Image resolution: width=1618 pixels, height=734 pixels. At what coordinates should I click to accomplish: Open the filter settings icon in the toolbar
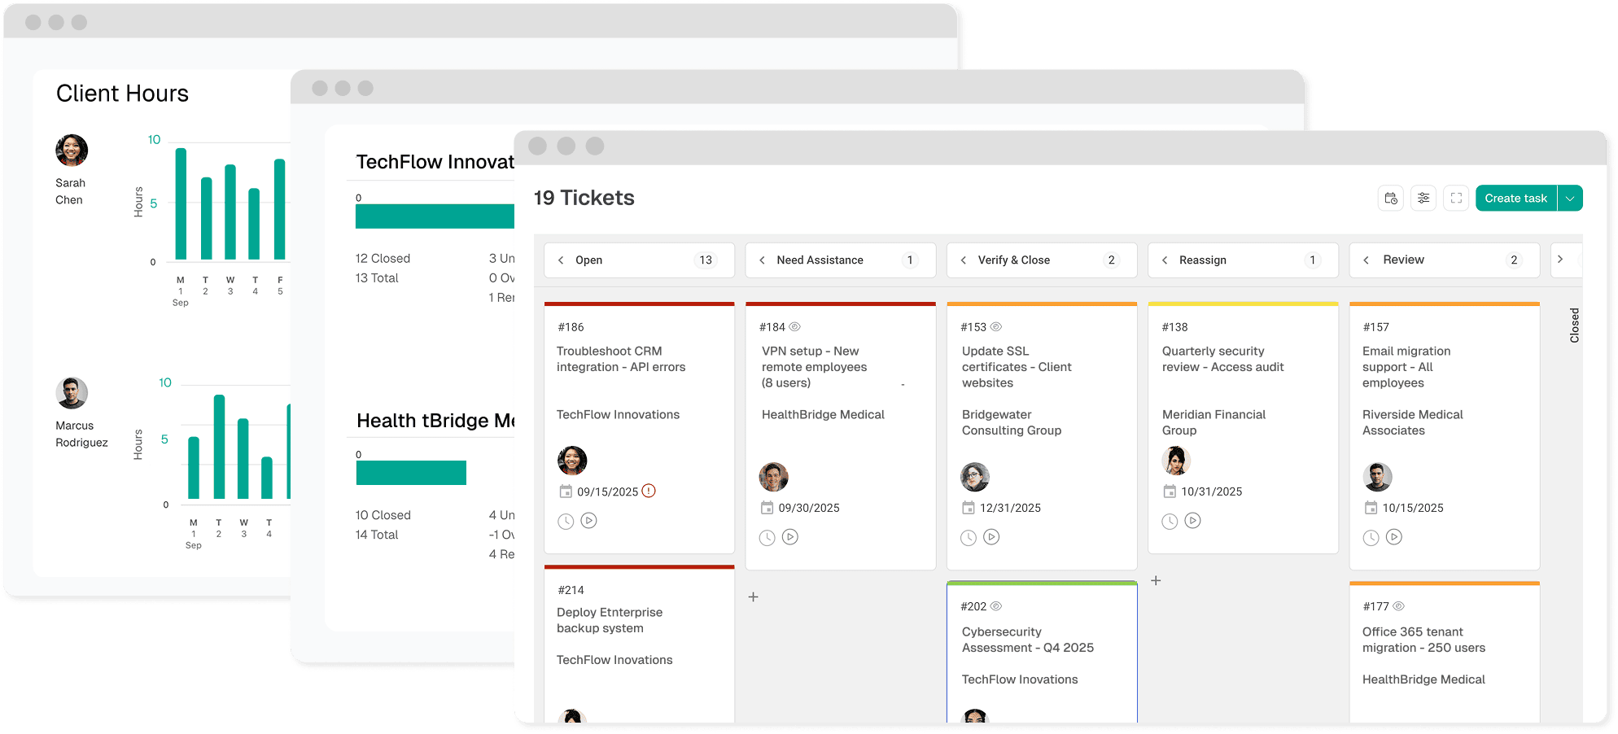coord(1423,198)
